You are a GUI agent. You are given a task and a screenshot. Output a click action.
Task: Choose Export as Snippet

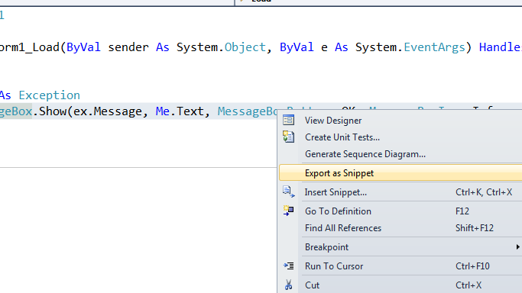tap(400, 172)
